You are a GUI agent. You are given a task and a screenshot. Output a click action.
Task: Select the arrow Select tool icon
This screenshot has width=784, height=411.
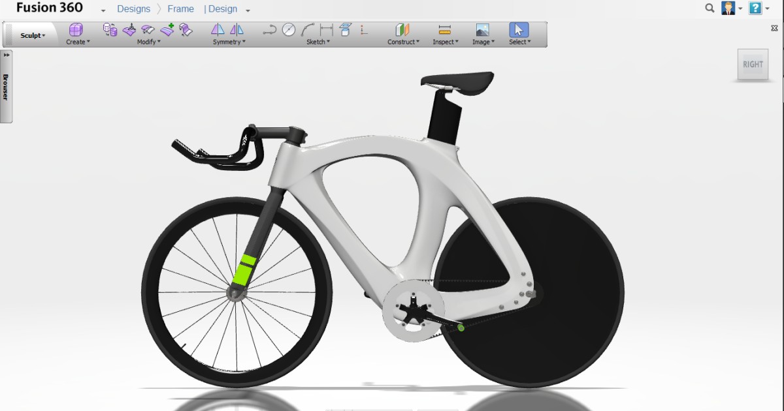(x=519, y=29)
